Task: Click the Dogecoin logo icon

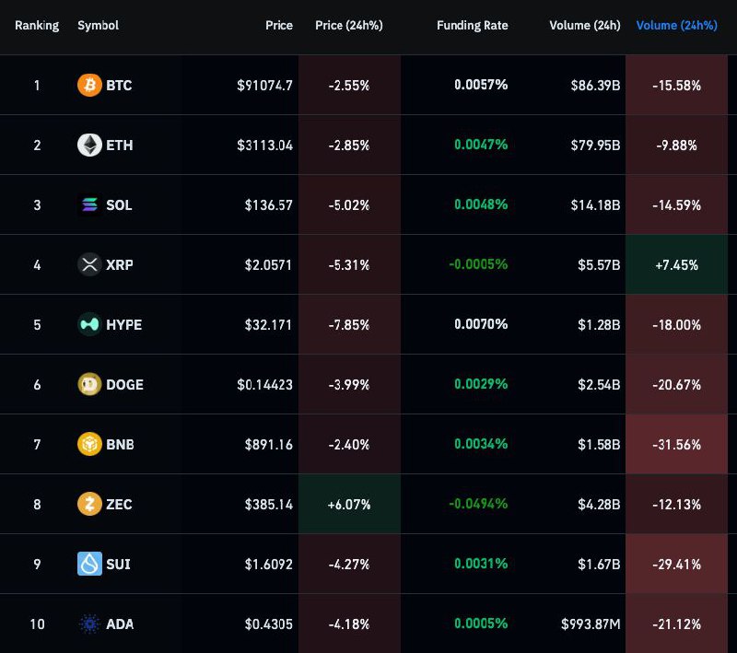Action: tap(89, 385)
